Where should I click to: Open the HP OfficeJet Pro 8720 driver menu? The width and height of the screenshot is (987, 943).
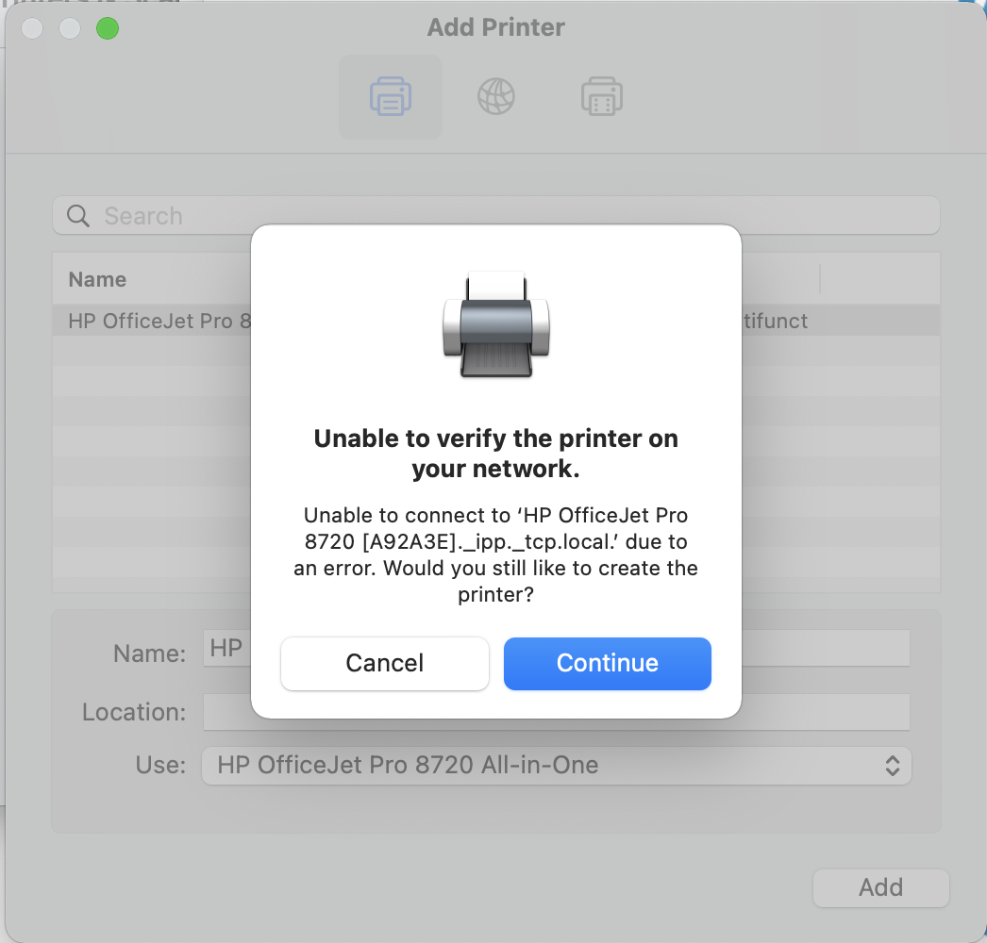(x=557, y=766)
